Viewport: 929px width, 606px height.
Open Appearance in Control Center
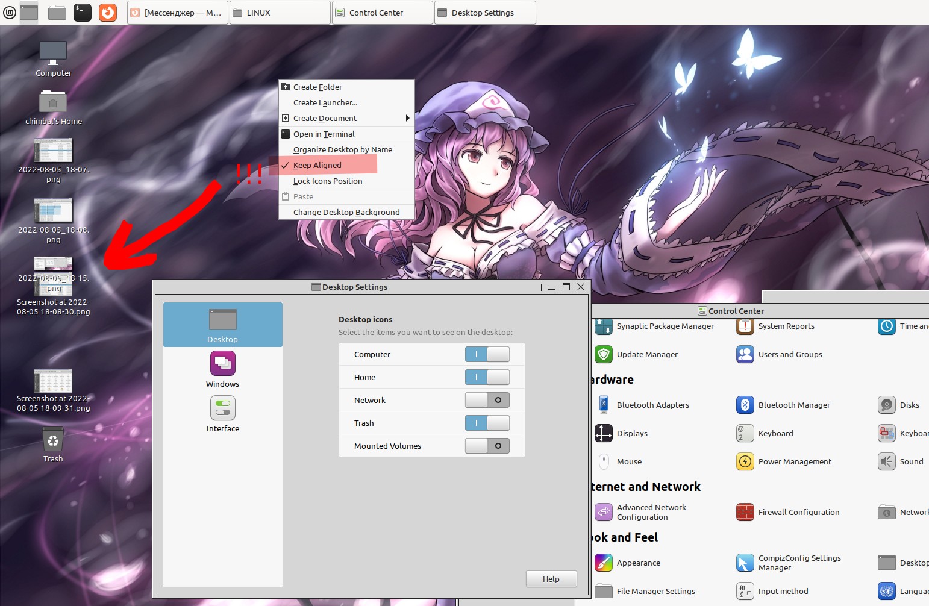[628, 563]
